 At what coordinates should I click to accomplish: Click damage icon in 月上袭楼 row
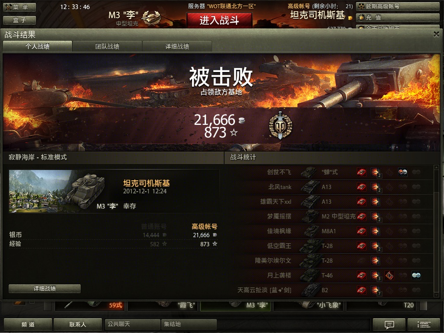(375, 275)
